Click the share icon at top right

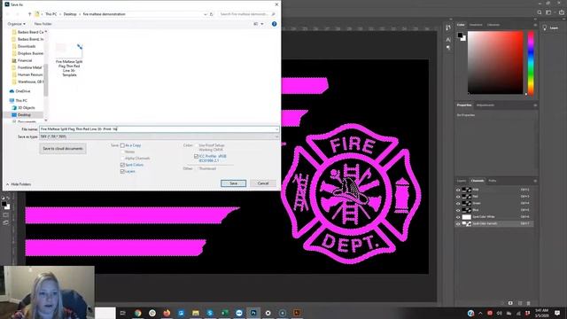click(561, 12)
